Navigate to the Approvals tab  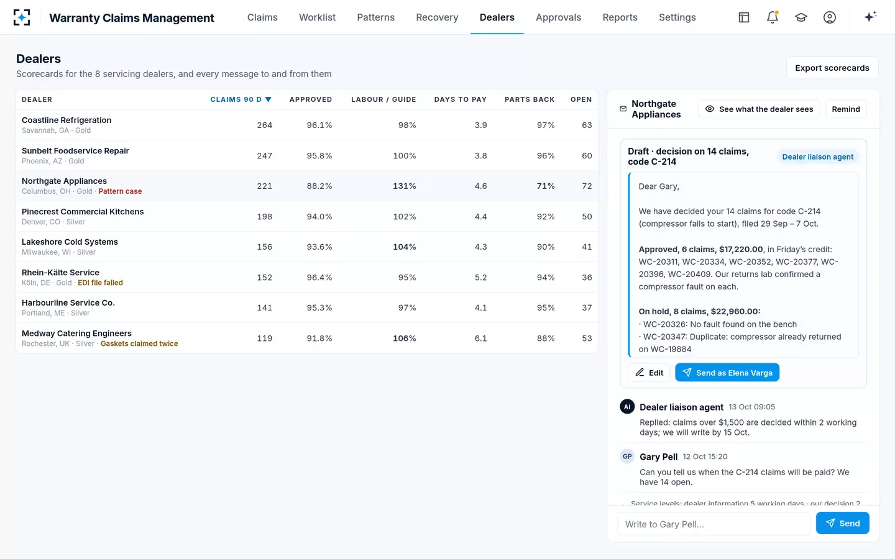click(x=558, y=17)
